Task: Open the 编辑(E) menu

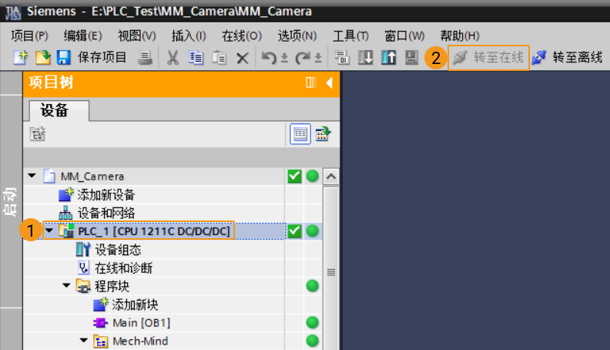Action: [x=83, y=35]
